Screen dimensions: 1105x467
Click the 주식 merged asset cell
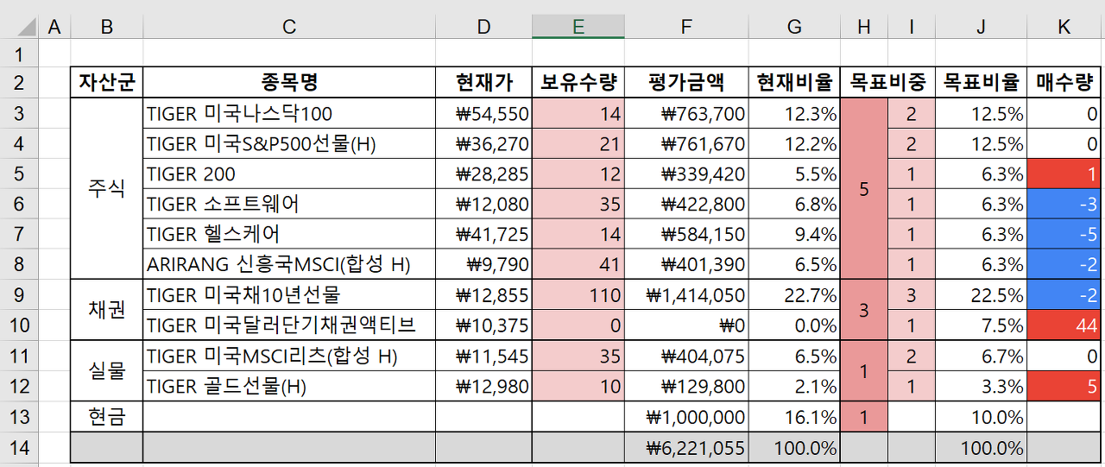pyautogui.click(x=107, y=189)
